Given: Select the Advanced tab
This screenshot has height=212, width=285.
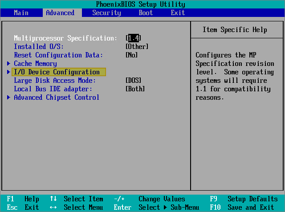Looking at the screenshot, I should [60, 13].
